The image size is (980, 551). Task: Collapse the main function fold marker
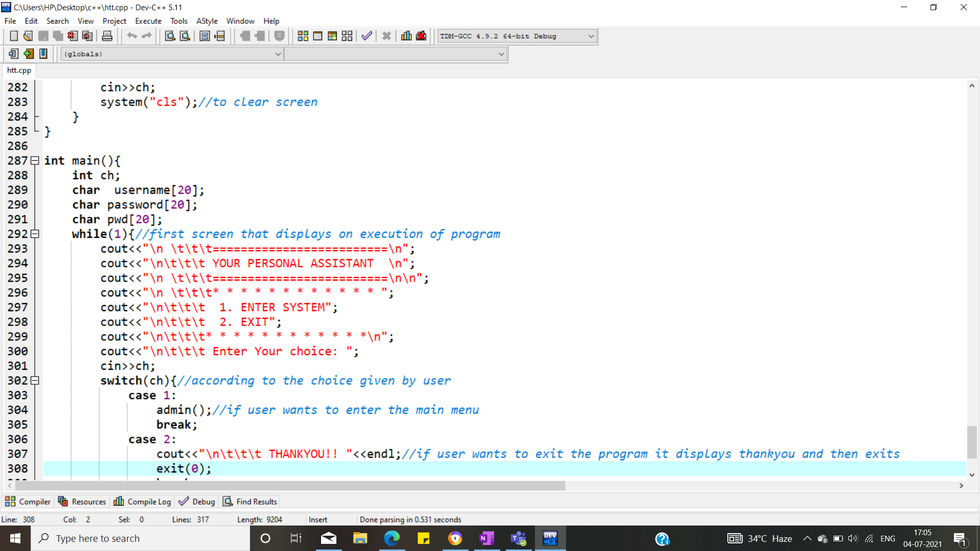click(35, 161)
